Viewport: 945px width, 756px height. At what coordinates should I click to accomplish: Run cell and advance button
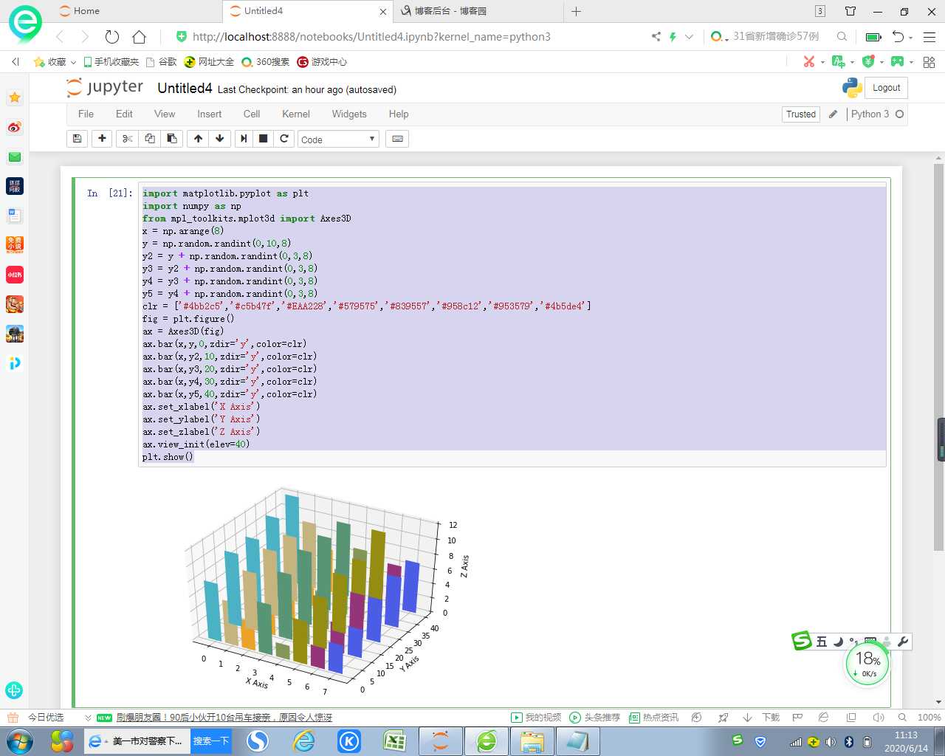pos(244,139)
